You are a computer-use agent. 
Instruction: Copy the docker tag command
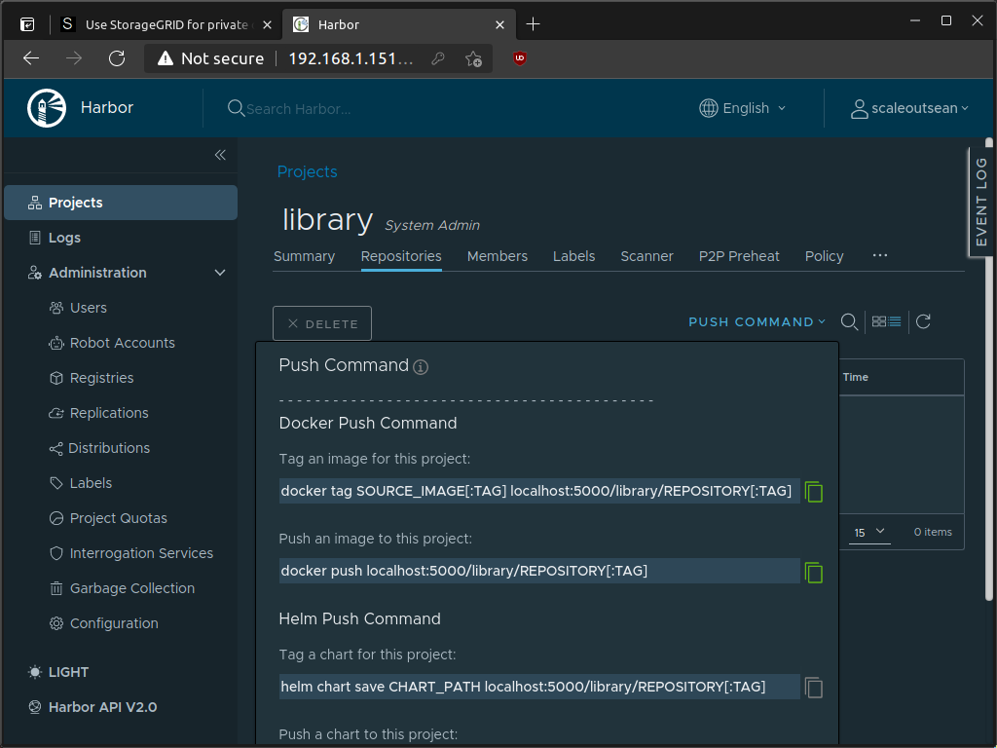point(814,492)
